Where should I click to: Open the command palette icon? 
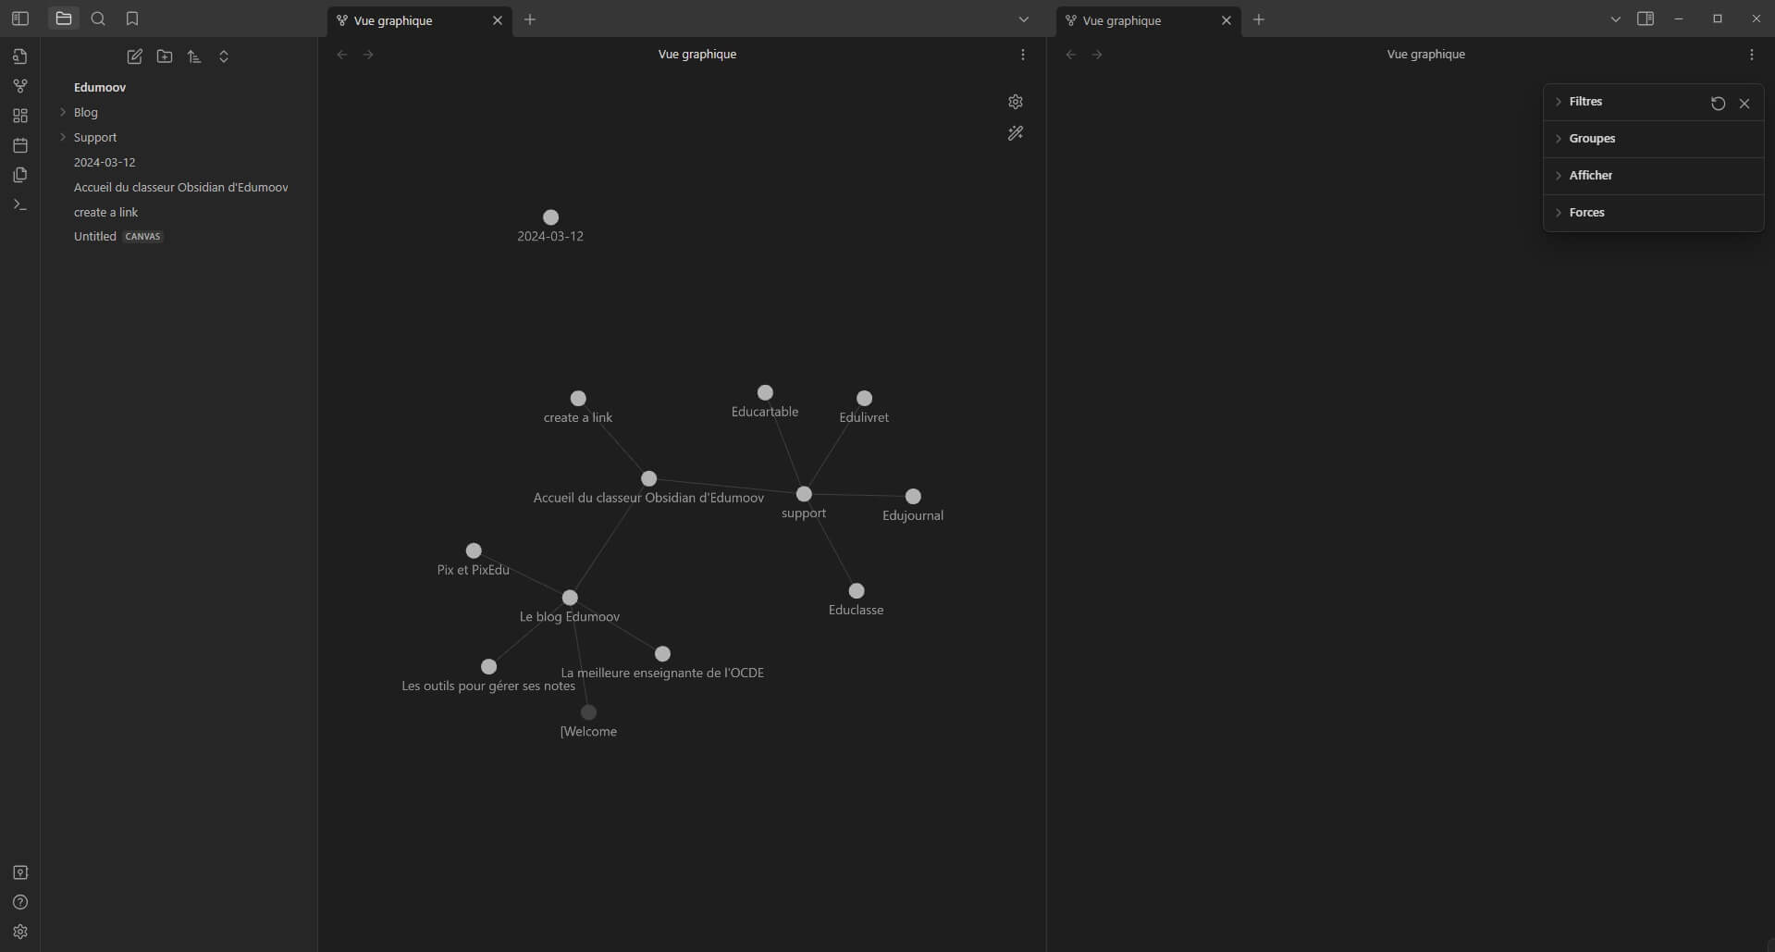(x=20, y=204)
